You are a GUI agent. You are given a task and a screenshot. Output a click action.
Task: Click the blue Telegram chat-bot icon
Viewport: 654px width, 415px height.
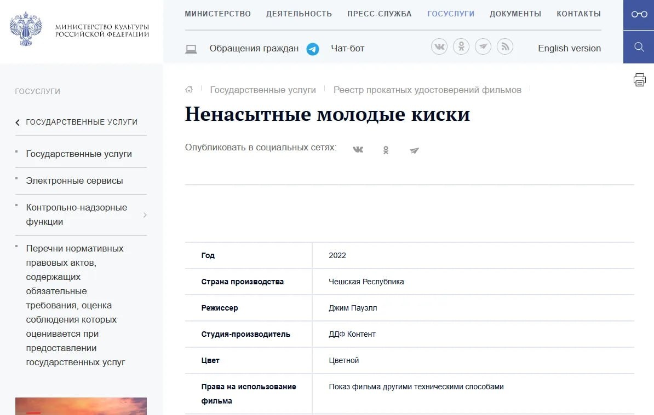tap(313, 49)
